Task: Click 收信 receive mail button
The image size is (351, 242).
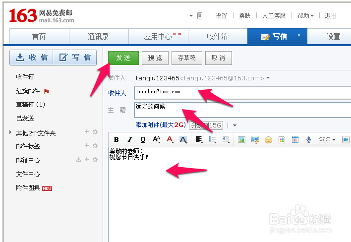Action: point(31,58)
